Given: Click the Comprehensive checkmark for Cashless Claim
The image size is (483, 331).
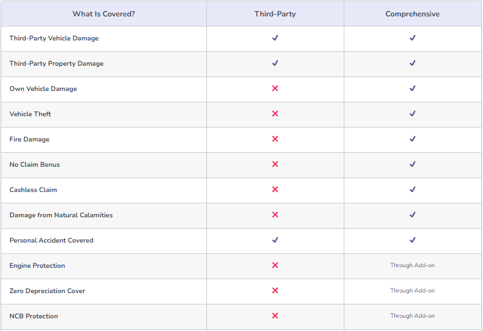Looking at the screenshot, I should [412, 190].
